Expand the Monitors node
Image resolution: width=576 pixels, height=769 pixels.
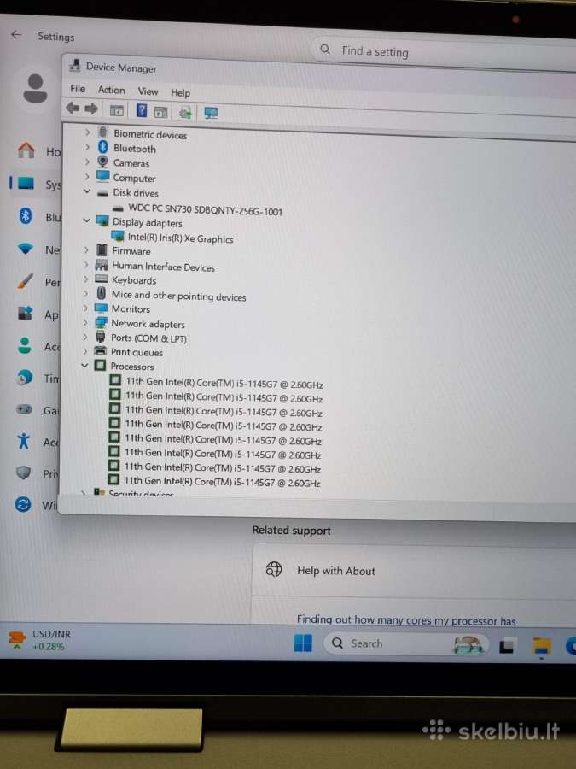pyautogui.click(x=85, y=308)
